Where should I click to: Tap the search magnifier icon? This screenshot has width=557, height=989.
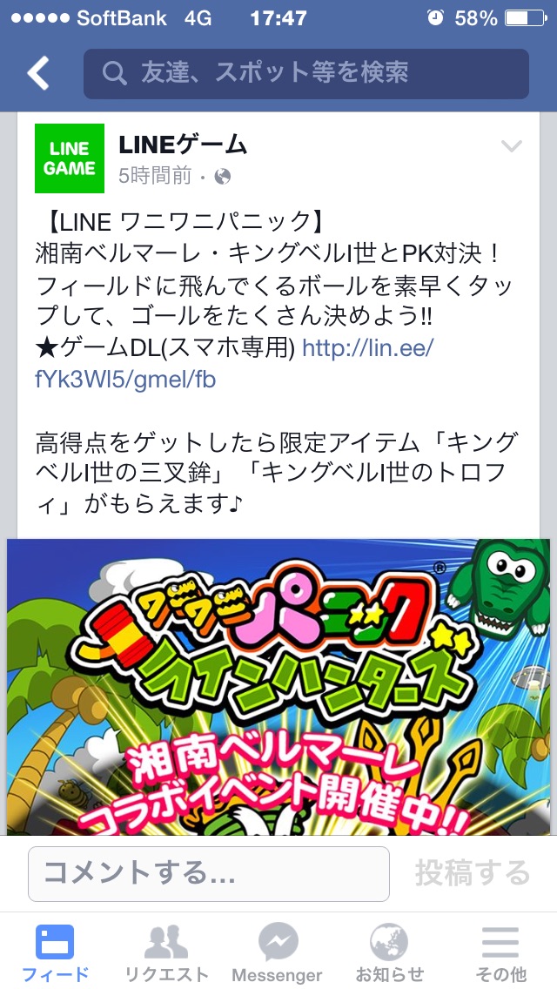[115, 74]
